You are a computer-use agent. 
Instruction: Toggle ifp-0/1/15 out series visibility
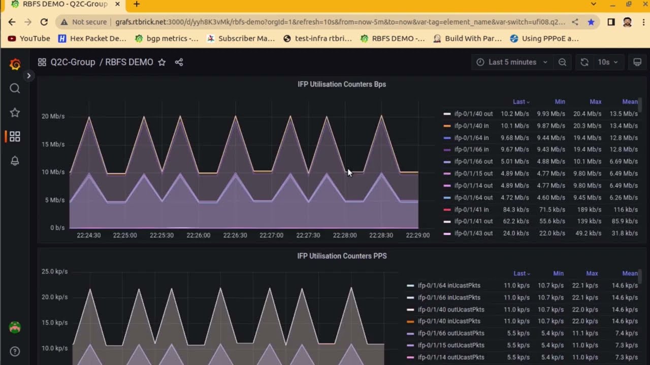click(473, 173)
